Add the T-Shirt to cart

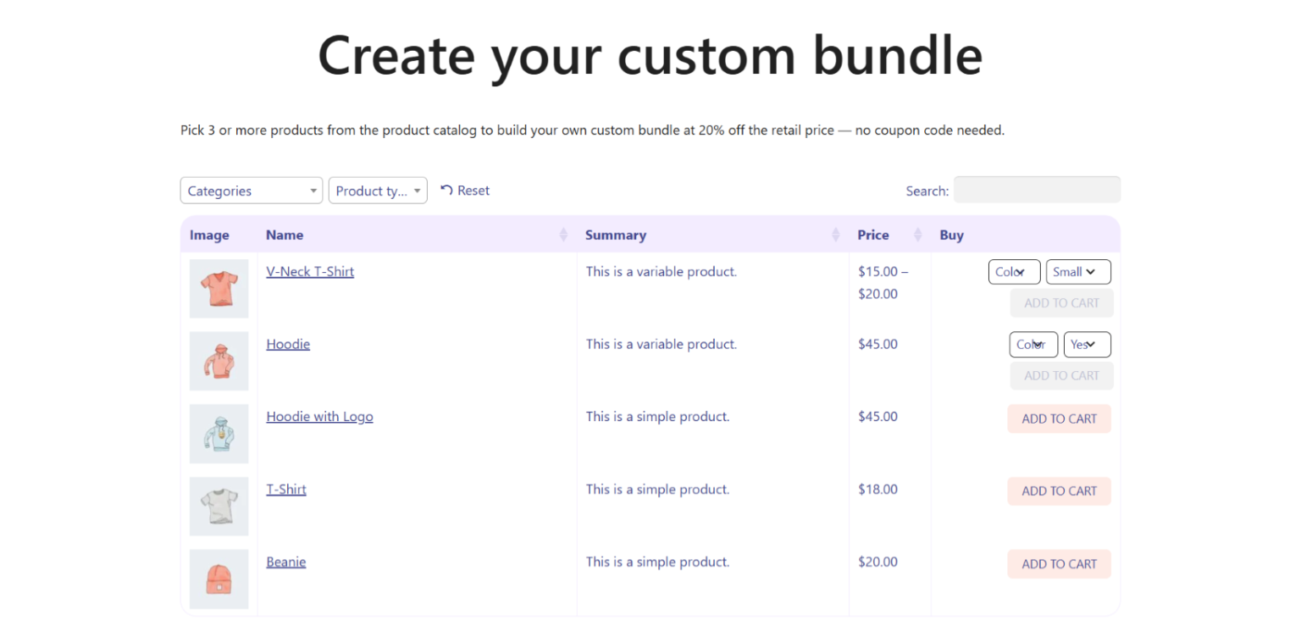tap(1059, 491)
